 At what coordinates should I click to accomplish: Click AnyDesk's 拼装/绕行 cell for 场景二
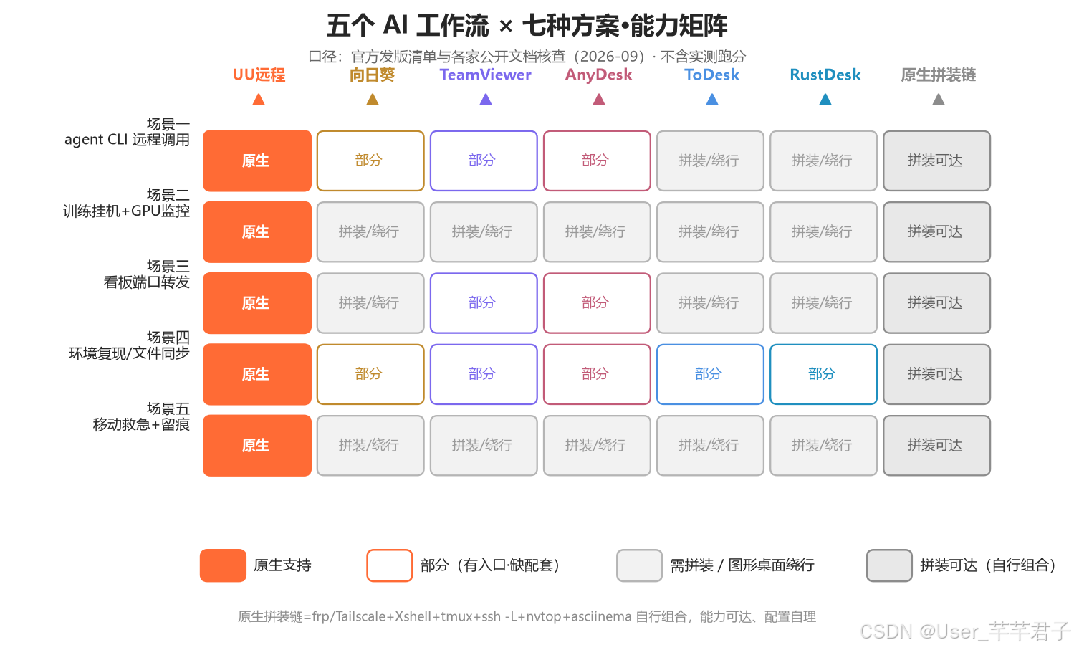pyautogui.click(x=597, y=232)
